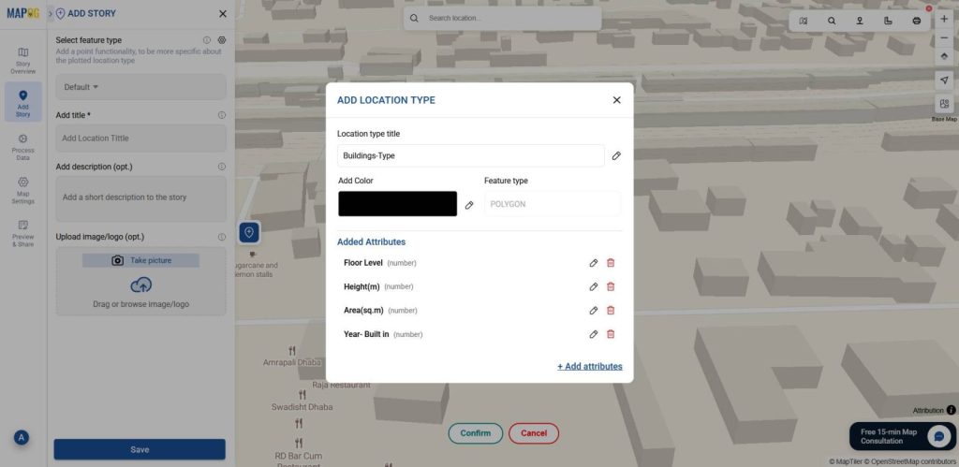Close the Add Location Type dialog
959x467 pixels.
(x=616, y=100)
